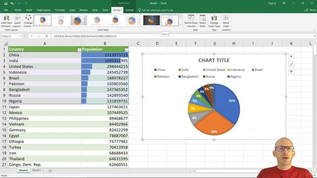
Task: Open the Format tab under Chart Tools
Action: tap(129, 10)
